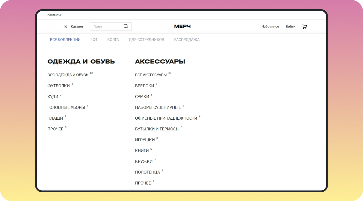Open the Контакты link
The width and height of the screenshot is (363, 201).
[54, 15]
